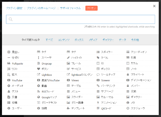Choose the ハイライト pencil icon
The height and width of the screenshot is (117, 161).
tap(68, 57)
